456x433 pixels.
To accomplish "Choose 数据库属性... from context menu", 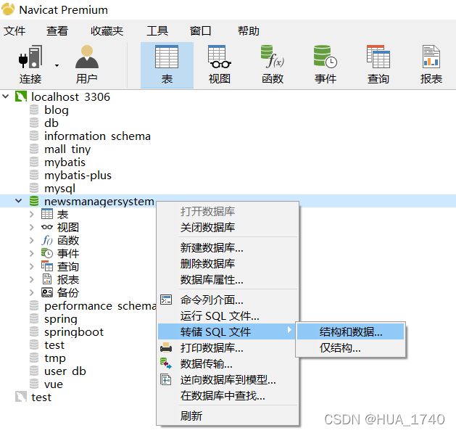I will [x=212, y=280].
